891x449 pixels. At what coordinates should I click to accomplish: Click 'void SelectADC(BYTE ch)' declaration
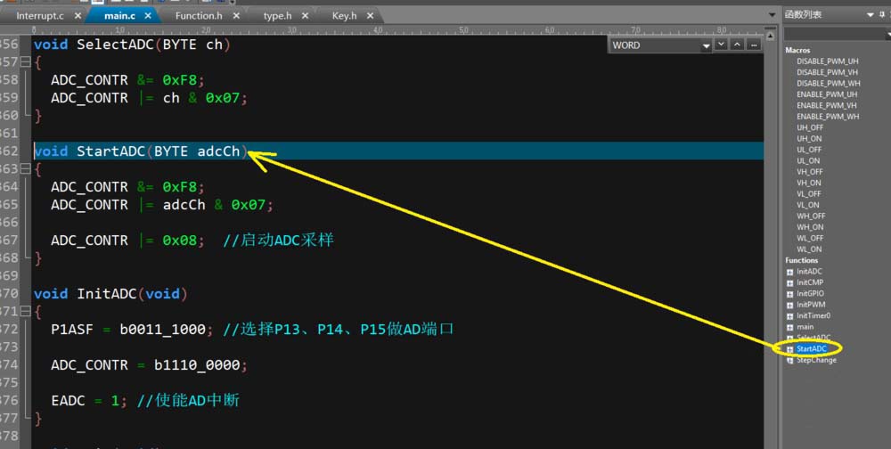(132, 45)
